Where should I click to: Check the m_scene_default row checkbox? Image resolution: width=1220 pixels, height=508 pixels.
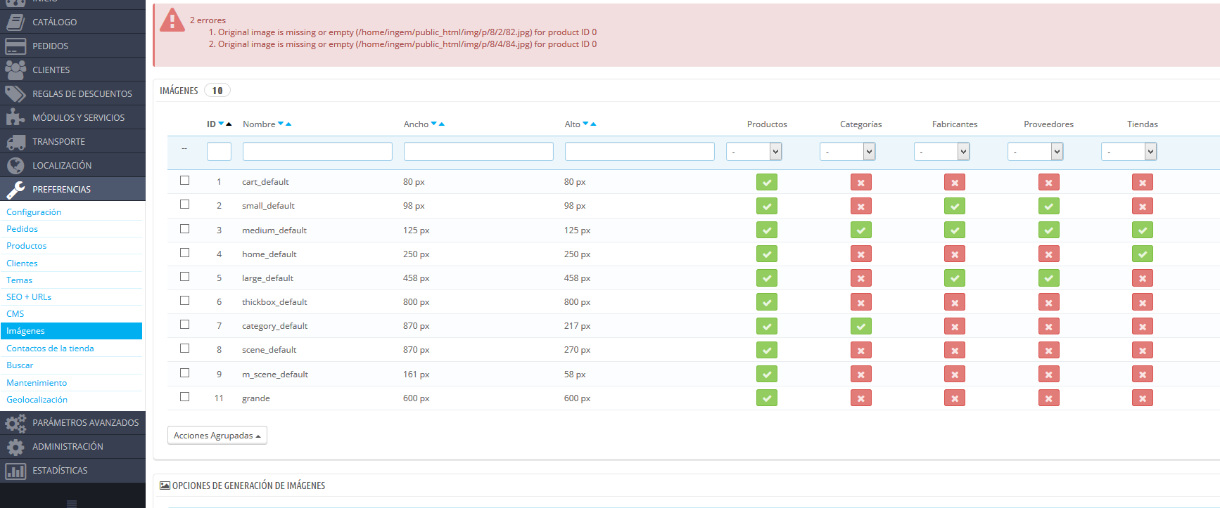[185, 373]
